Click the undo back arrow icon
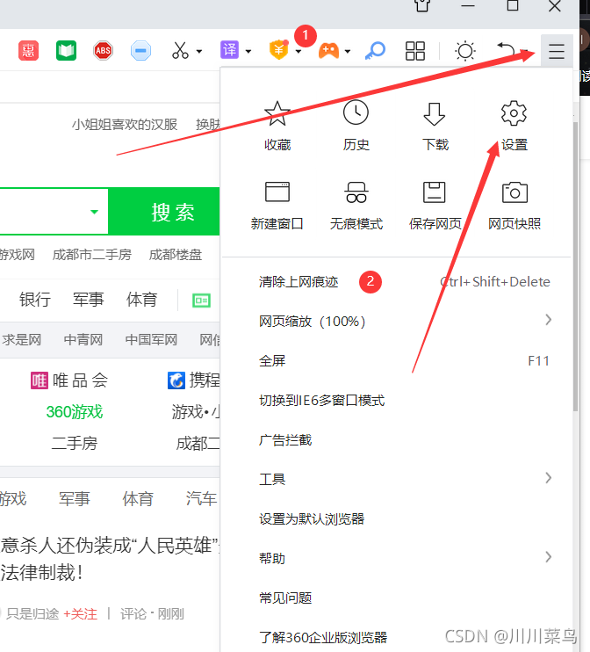This screenshot has width=590, height=652. (506, 50)
